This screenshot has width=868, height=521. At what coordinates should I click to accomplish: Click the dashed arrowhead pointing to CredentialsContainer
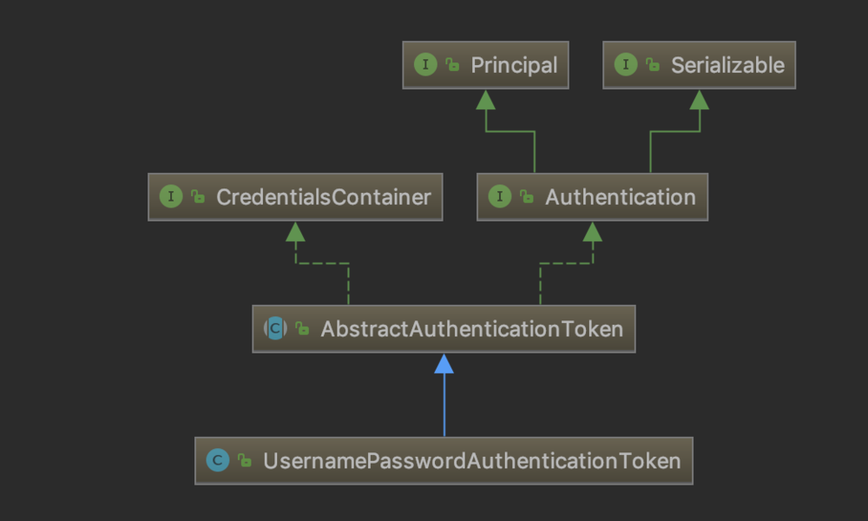(x=295, y=231)
